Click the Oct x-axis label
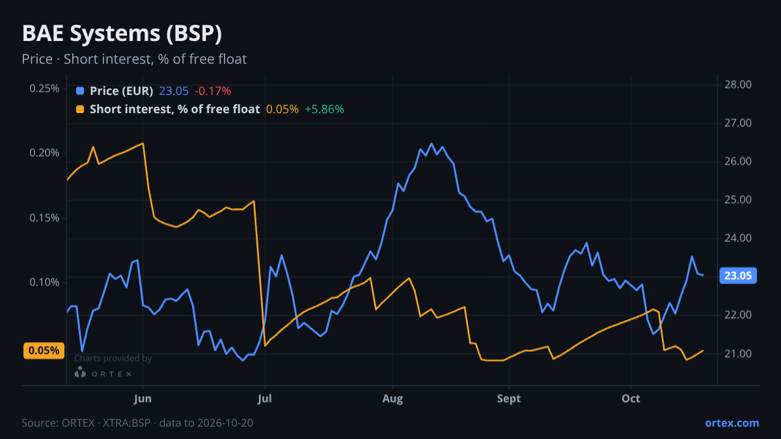 coord(631,399)
